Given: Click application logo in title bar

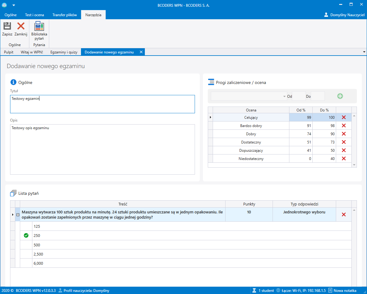Looking at the screenshot, I should (x=4, y=5).
